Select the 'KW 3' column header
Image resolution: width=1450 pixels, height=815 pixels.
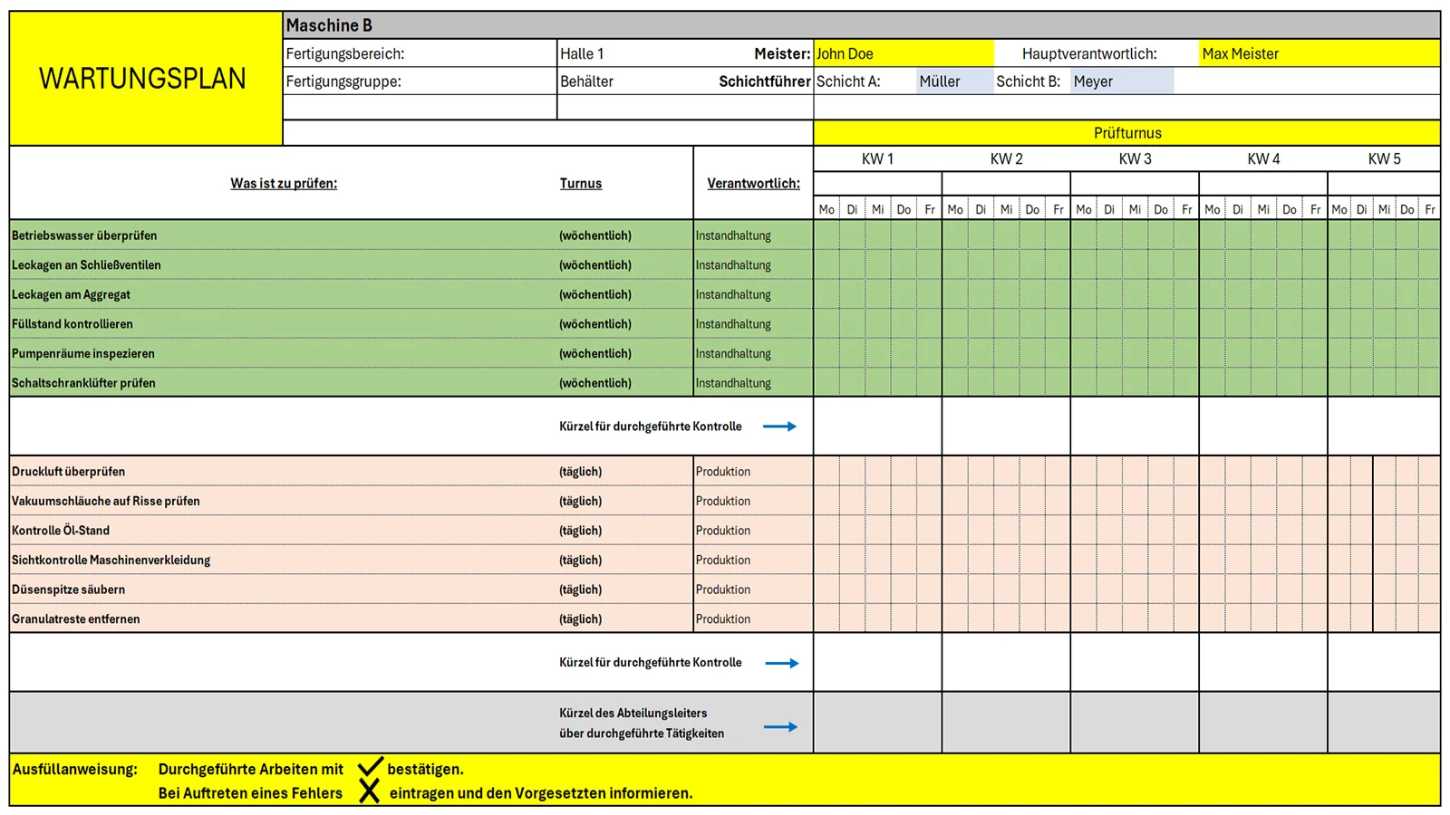1135,158
